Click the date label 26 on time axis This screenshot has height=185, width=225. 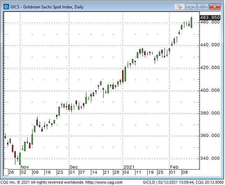[11, 172]
